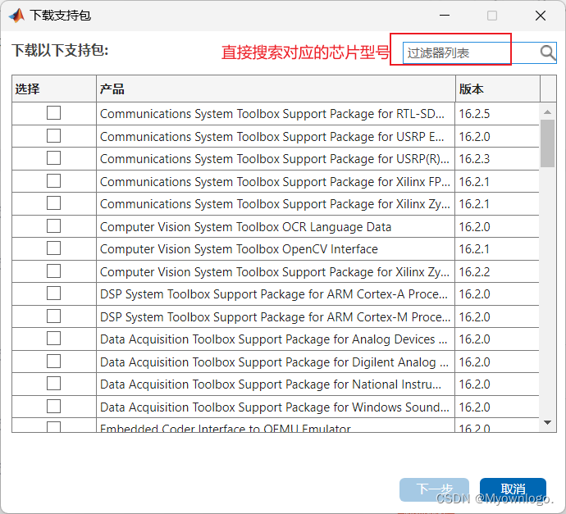
Task: Check Computer Vision Xilinx Zy… checkbox
Action: (53, 271)
